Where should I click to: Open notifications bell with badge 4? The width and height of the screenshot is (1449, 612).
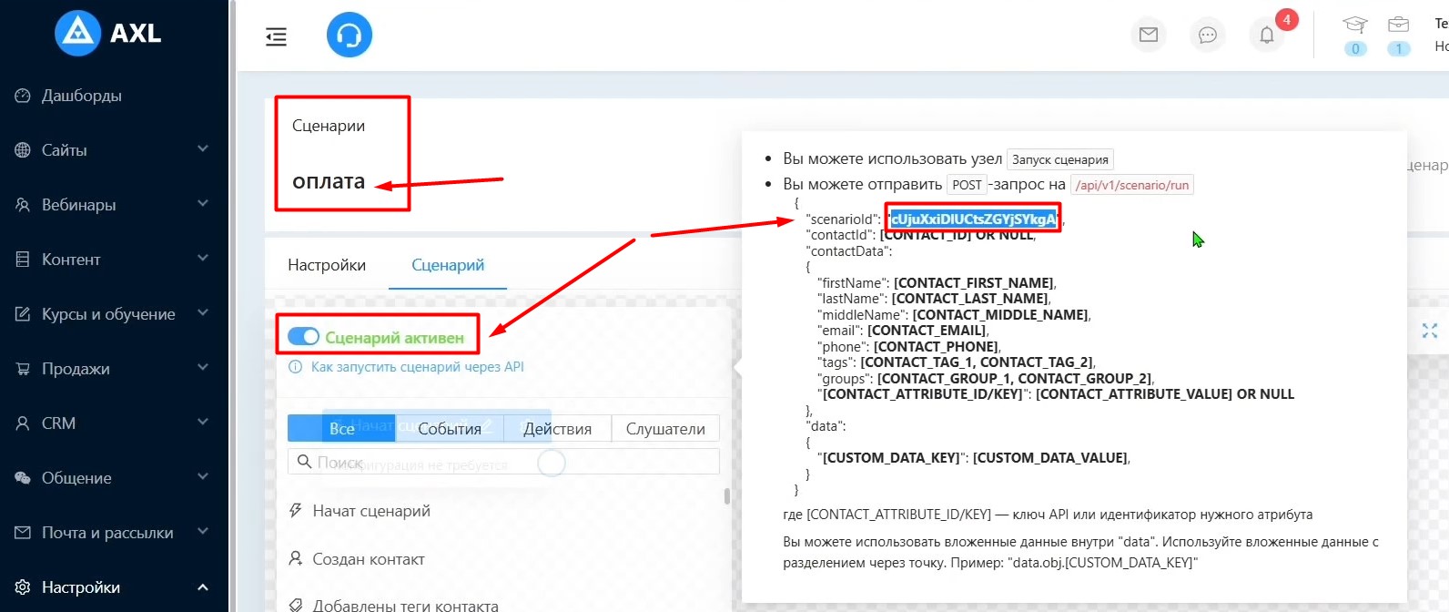1267,36
